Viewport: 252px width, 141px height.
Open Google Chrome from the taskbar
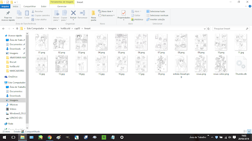coord(50,137)
